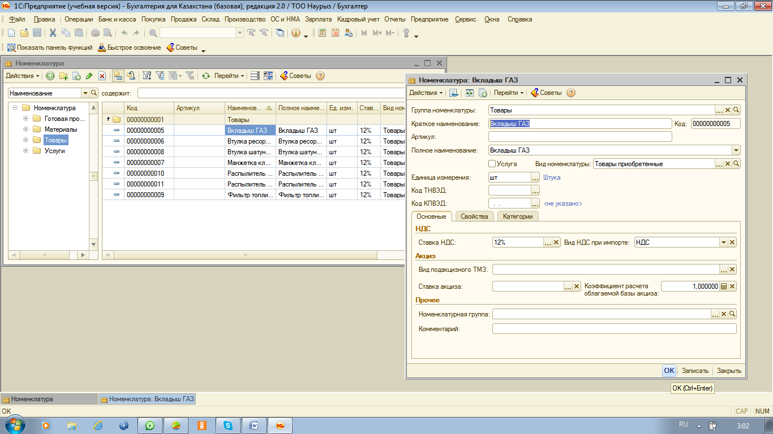Viewport: 773px width, 434px height.
Task: Add new group folder icon in Номенклатура
Action: 63,76
